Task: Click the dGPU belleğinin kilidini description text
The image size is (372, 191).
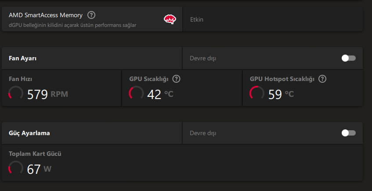Action: 72,25
